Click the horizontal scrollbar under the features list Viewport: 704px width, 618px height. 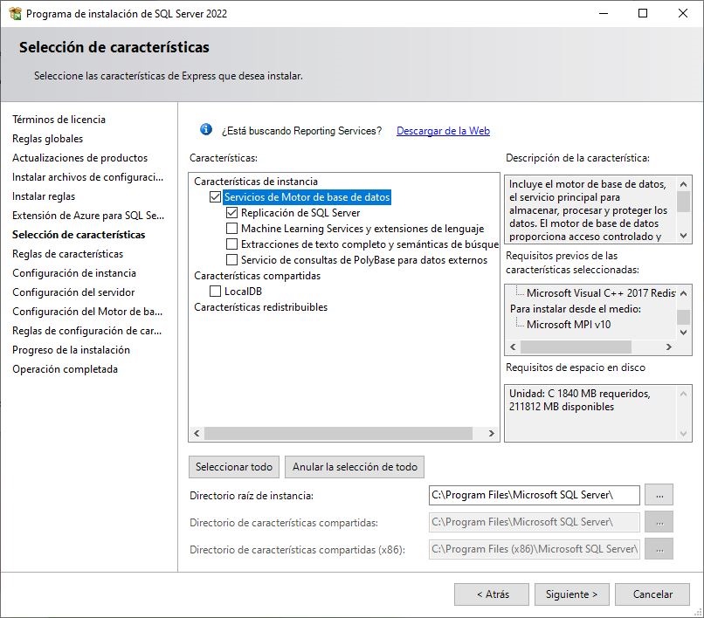pyautogui.click(x=341, y=433)
